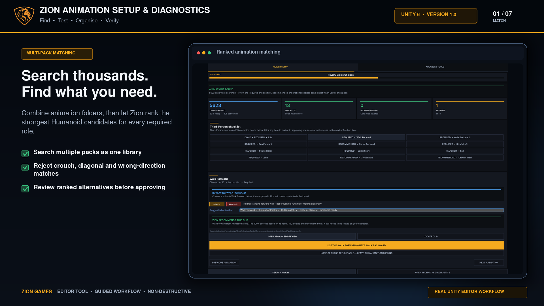Click the yellow minimize window dot

[x=204, y=53]
